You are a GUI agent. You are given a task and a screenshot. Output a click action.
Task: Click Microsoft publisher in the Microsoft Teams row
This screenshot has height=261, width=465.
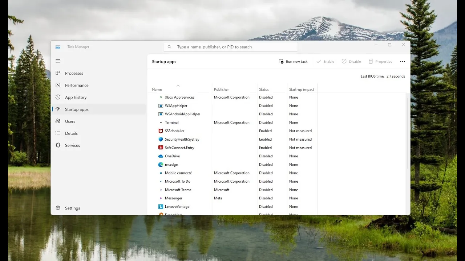[222, 190]
